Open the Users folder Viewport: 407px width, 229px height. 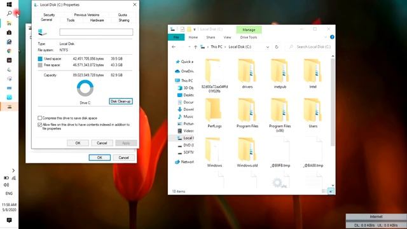coord(313,113)
